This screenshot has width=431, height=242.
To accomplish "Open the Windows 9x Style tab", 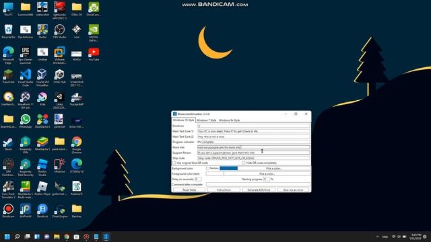I will [x=229, y=120].
